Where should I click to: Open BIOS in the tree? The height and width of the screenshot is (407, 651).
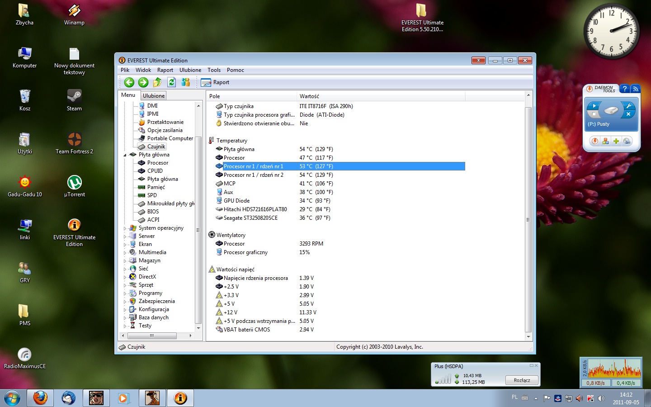pyautogui.click(x=153, y=212)
